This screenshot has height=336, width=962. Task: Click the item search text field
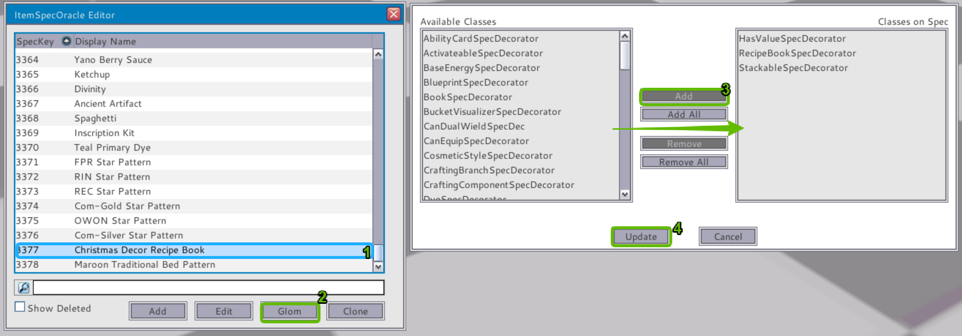coord(208,288)
